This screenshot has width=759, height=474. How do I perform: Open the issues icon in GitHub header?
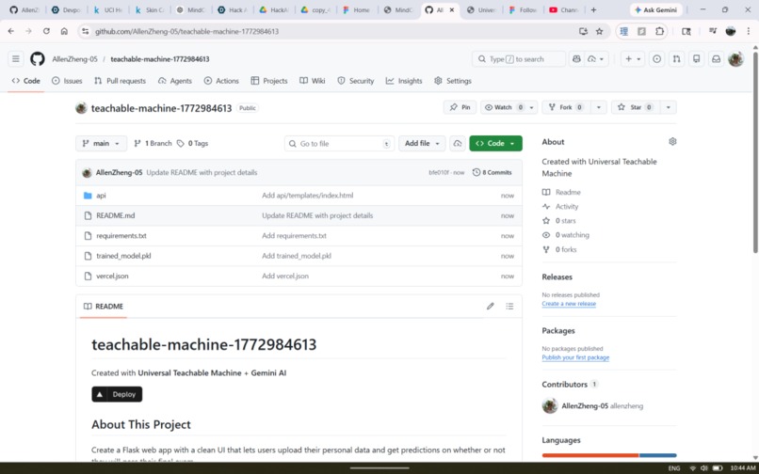[657, 59]
